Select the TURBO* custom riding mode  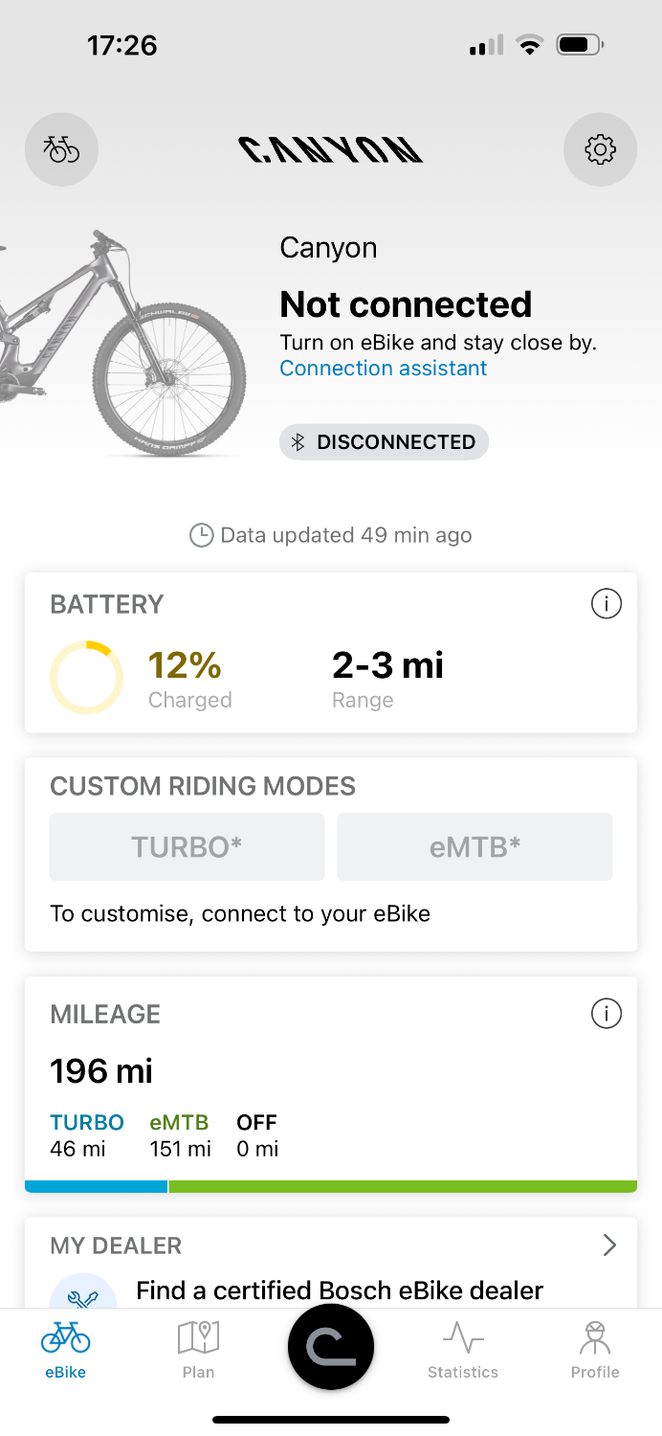pos(187,846)
